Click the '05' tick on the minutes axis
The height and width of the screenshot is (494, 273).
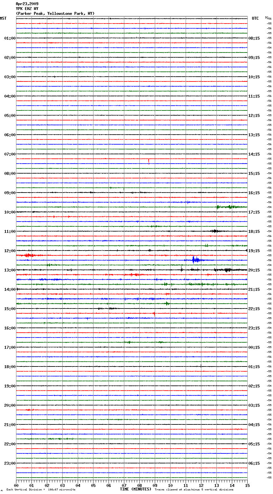[x=93, y=485]
